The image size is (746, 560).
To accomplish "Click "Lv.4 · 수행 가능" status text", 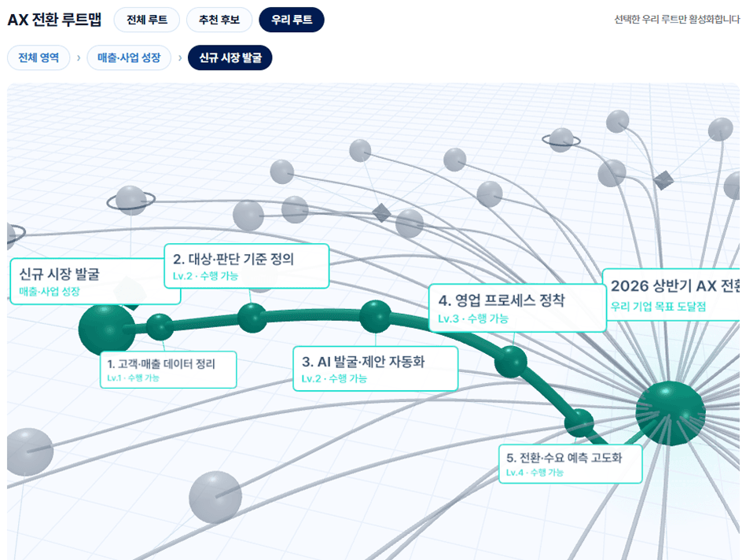I will click(535, 473).
